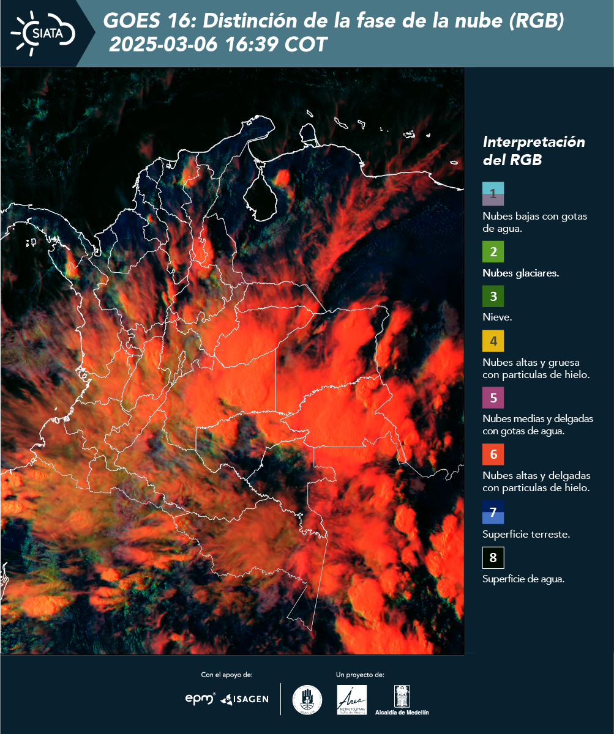The image size is (614, 734).
Task: Click the timestamp "2025-03-06 16:39 COT"
Action: [x=218, y=45]
